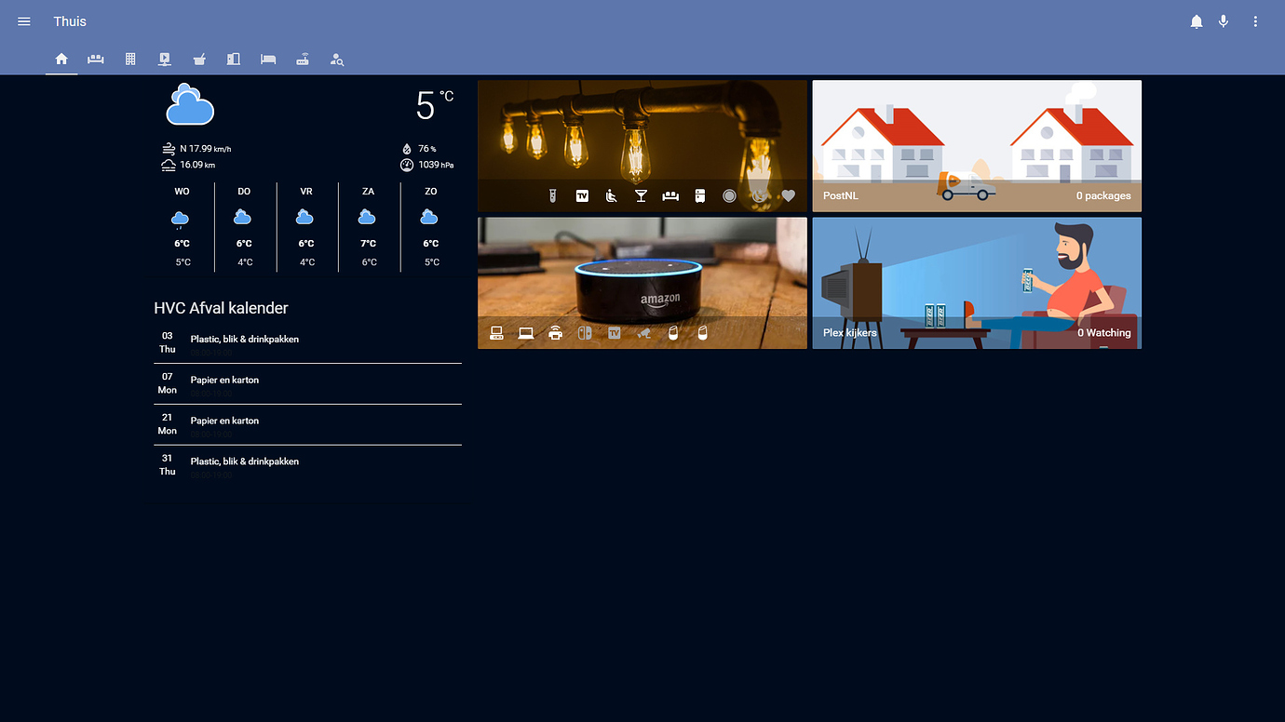The image size is (1285, 722).
Task: Click the security camera icon on the devices card
Action: [x=644, y=332]
